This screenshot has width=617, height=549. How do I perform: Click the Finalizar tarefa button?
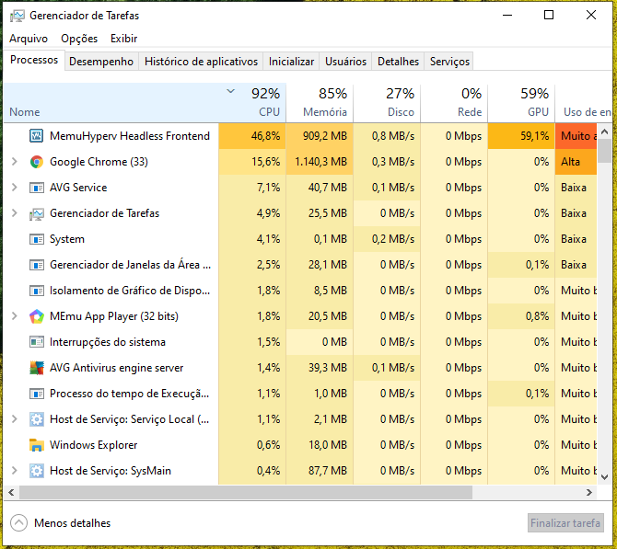[565, 523]
